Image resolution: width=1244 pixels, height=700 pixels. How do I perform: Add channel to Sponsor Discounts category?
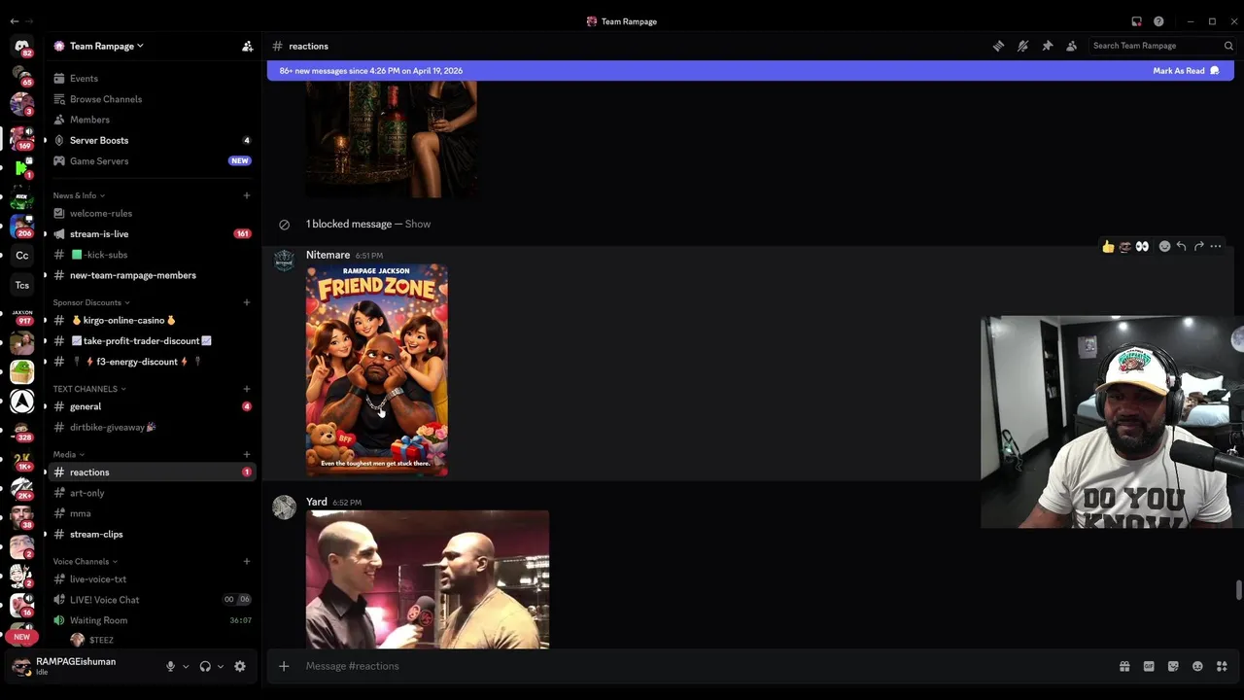click(246, 302)
